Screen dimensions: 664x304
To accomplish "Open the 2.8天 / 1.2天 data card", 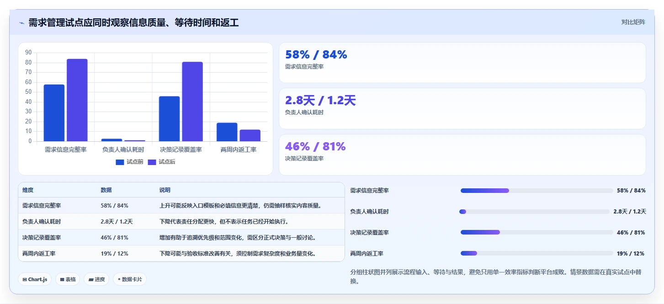I will [462, 109].
